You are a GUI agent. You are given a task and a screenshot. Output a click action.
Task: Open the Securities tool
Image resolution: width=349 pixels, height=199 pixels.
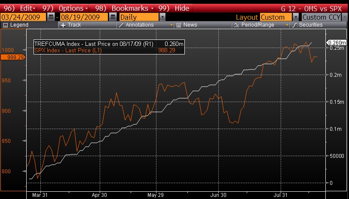tap(319, 25)
